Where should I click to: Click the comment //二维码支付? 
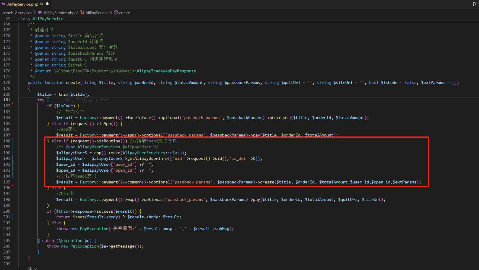coord(70,112)
